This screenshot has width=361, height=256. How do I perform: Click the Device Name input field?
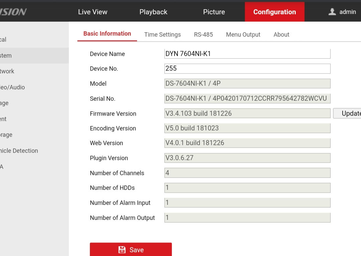click(247, 54)
